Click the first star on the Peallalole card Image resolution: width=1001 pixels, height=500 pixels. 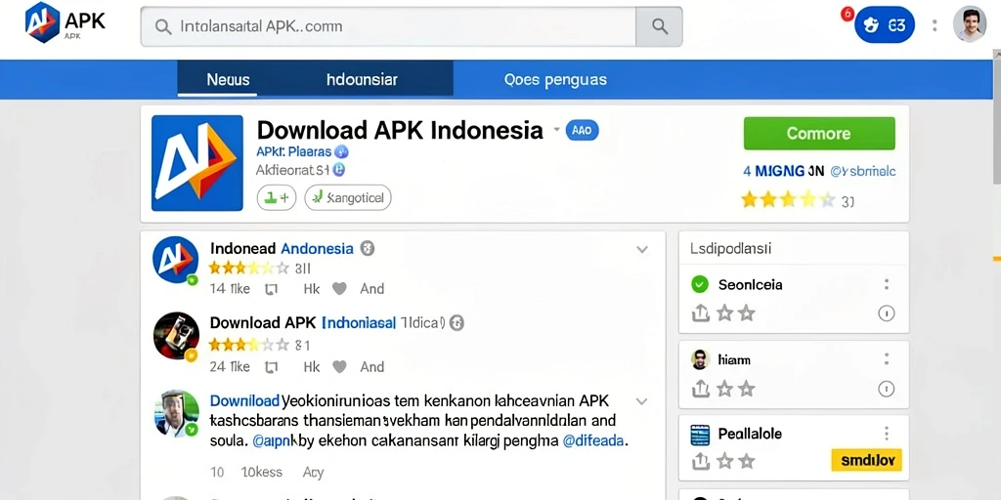tap(724, 461)
